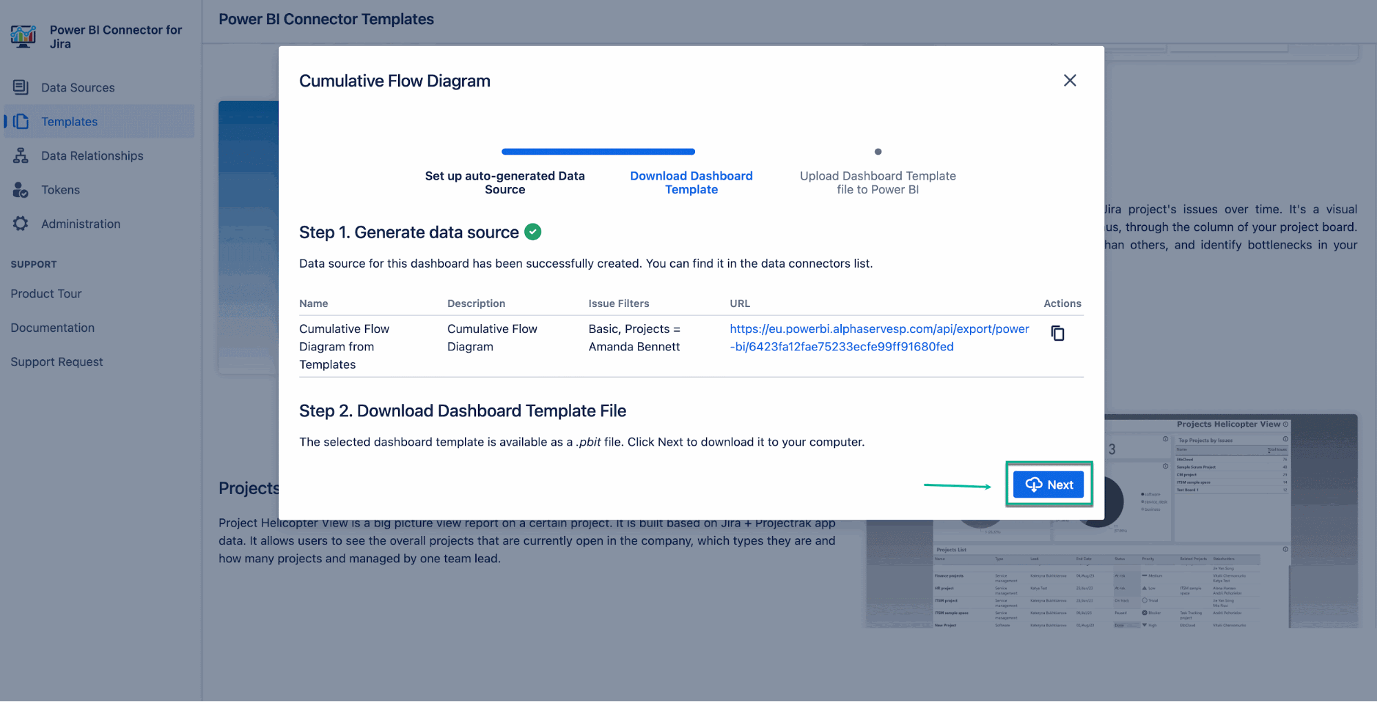Close the Cumulative Flow Diagram dialog
The image size is (1377, 702).
point(1070,81)
